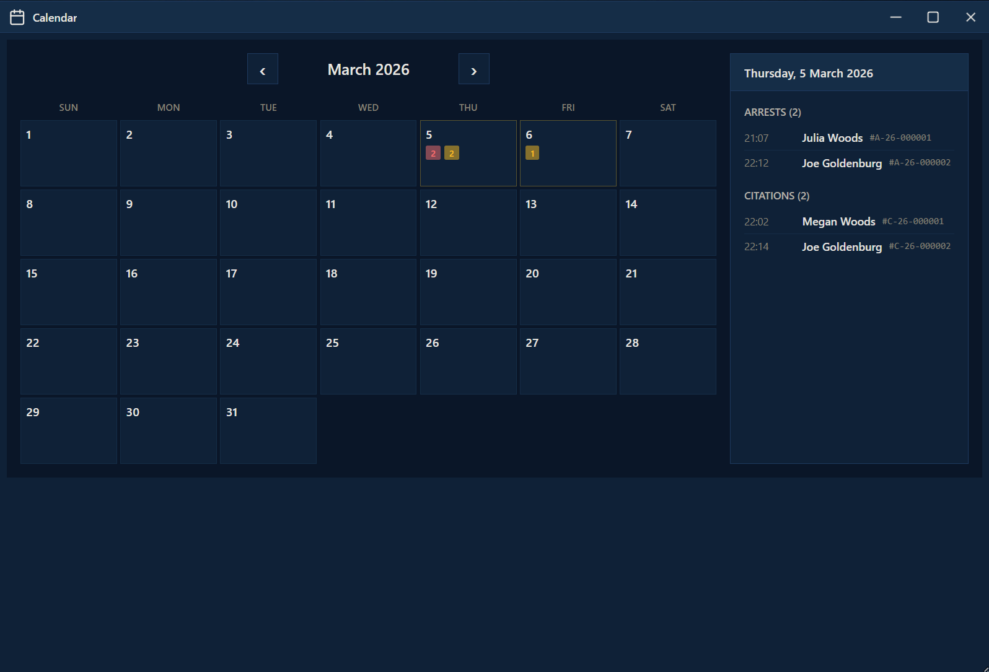Select March 31 day cell
Screen dimensions: 989x672
coord(268,431)
